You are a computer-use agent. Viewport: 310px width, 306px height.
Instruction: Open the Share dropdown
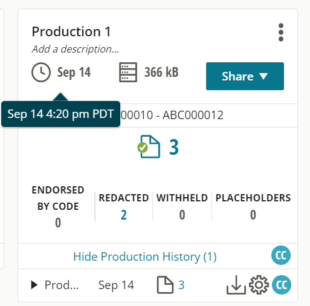coord(245,76)
